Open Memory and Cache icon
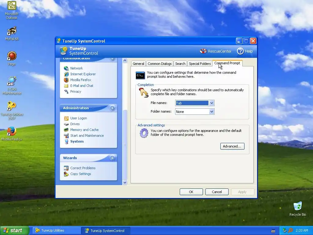Image resolution: width=313 pixels, height=235 pixels. point(66,130)
